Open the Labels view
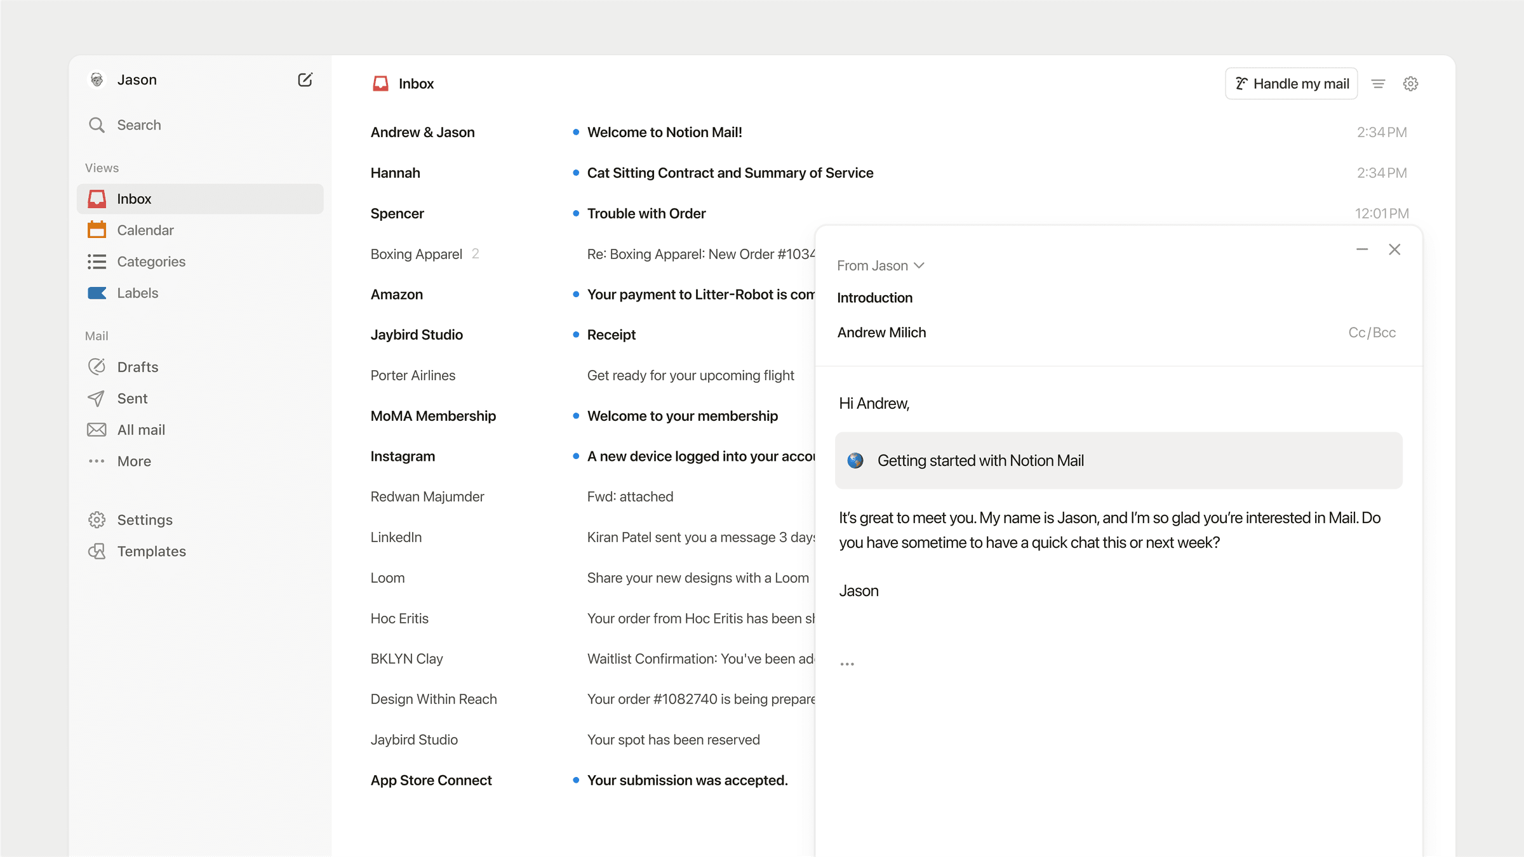The width and height of the screenshot is (1524, 857). (200, 293)
